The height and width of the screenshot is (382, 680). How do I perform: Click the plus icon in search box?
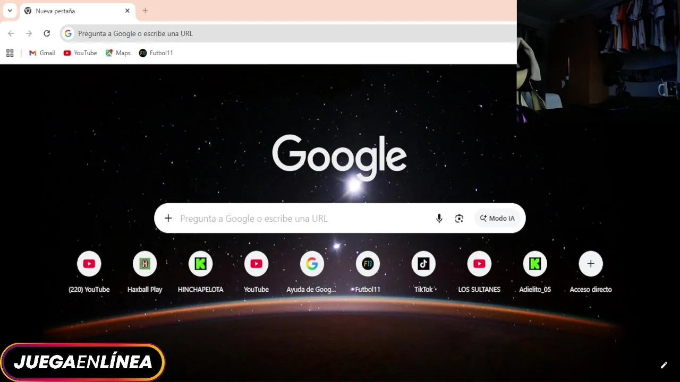(x=168, y=218)
